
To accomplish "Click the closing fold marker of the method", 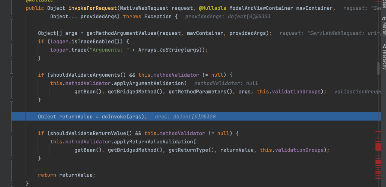I will click(12, 183).
